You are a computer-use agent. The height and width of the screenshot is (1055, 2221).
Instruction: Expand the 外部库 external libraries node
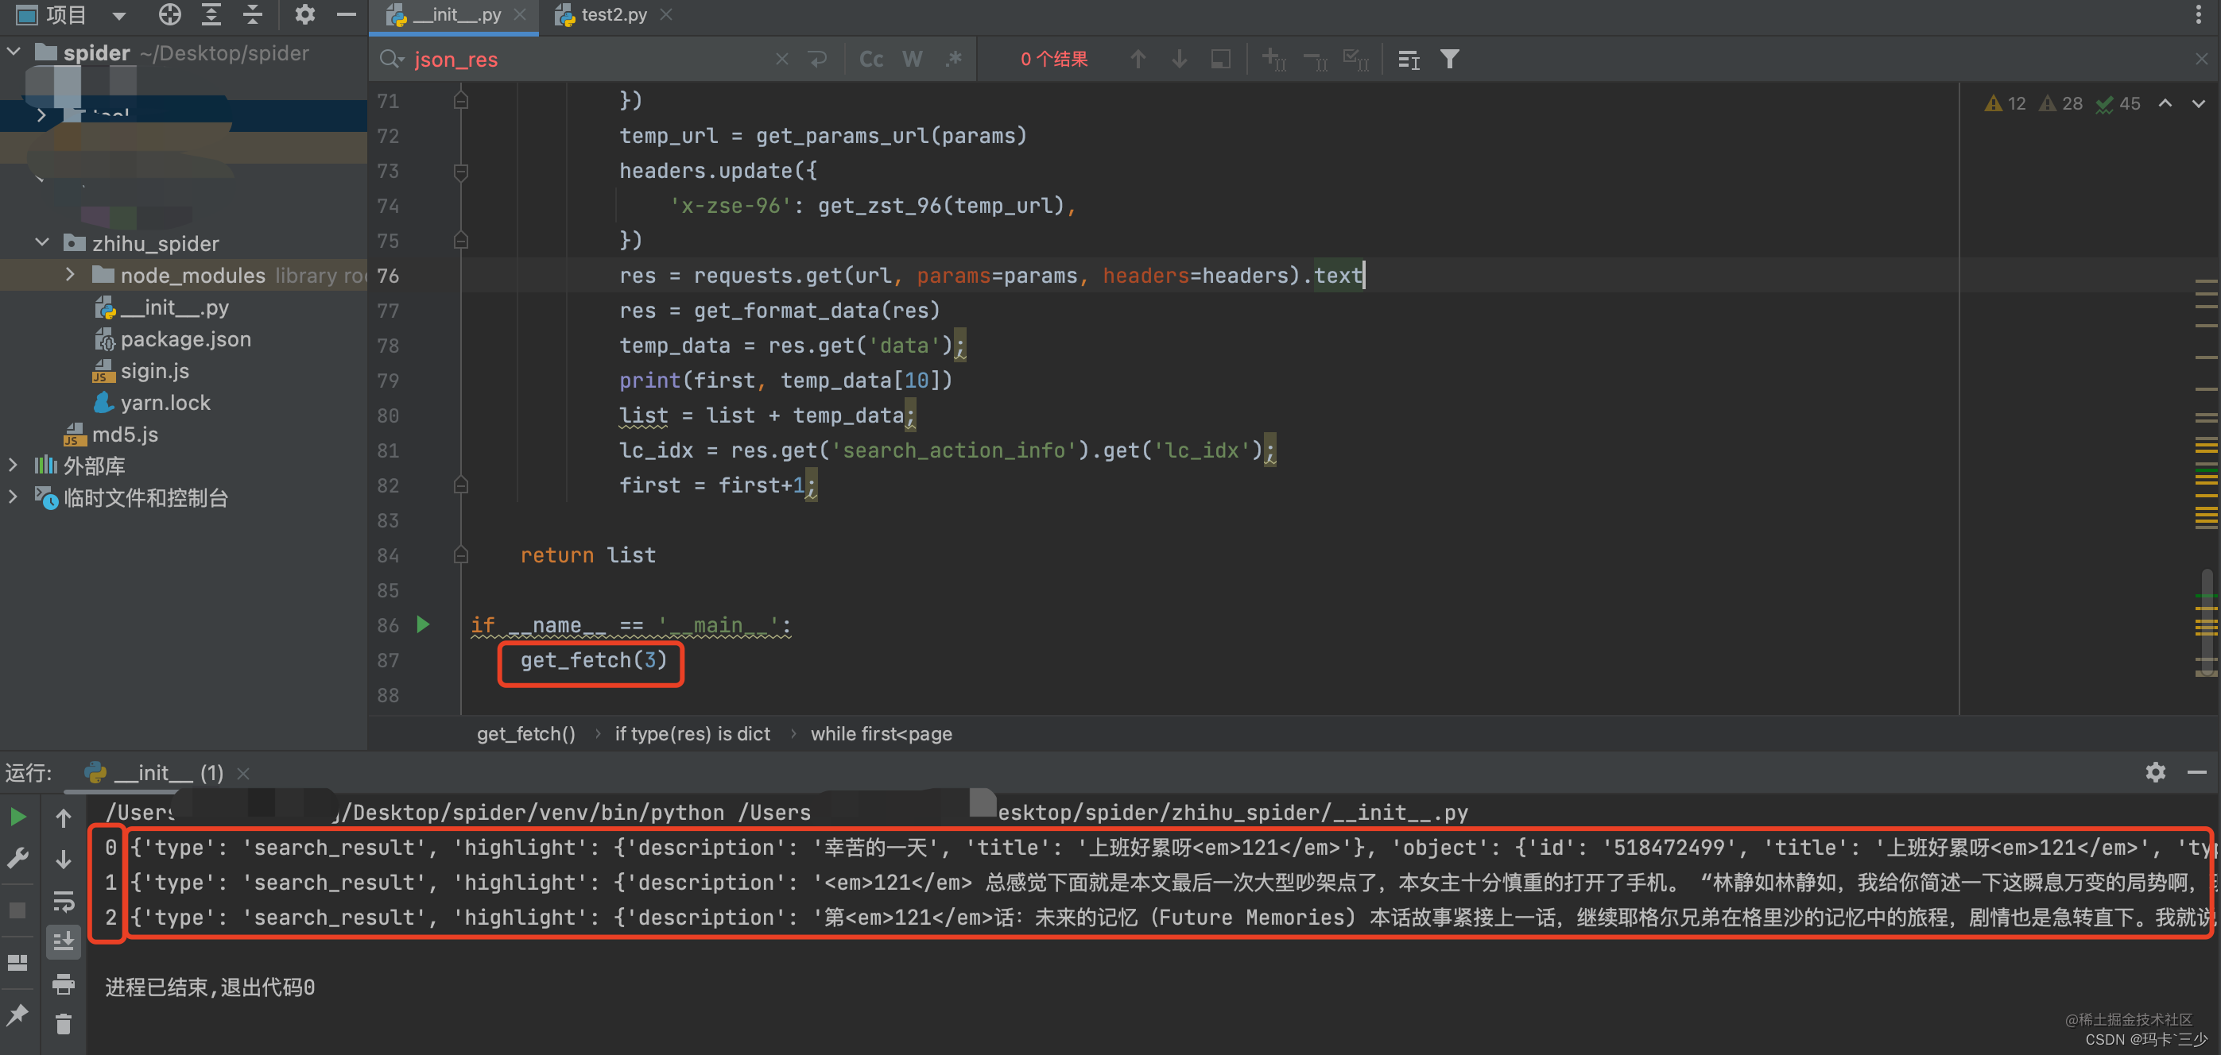click(13, 466)
